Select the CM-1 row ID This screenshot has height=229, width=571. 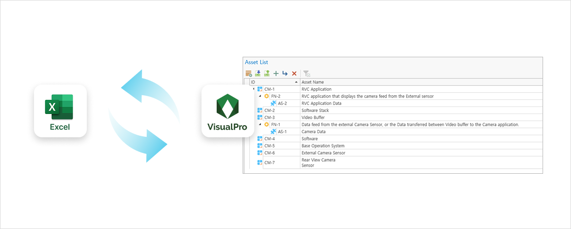[270, 89]
